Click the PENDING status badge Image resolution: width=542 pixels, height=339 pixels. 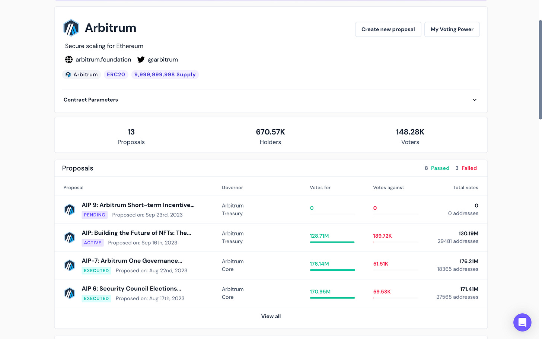(x=95, y=215)
